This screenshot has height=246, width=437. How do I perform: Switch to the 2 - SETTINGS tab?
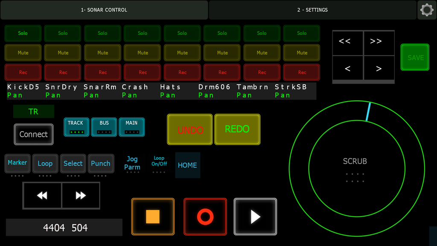312,10
